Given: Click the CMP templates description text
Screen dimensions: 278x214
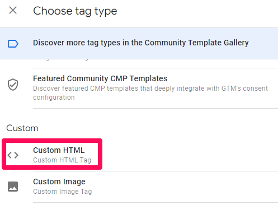Looking at the screenshot, I should (x=150, y=93).
